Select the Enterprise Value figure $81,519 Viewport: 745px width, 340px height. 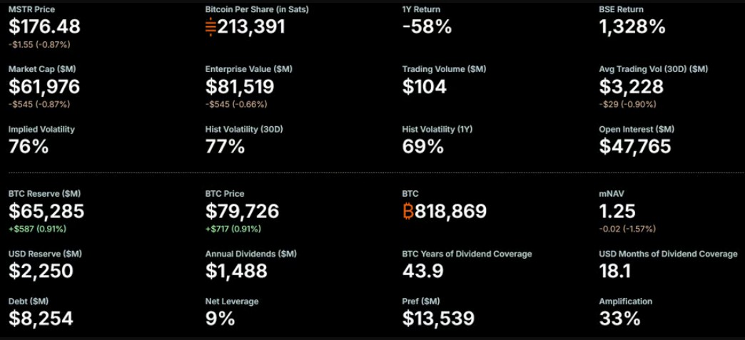(x=240, y=86)
